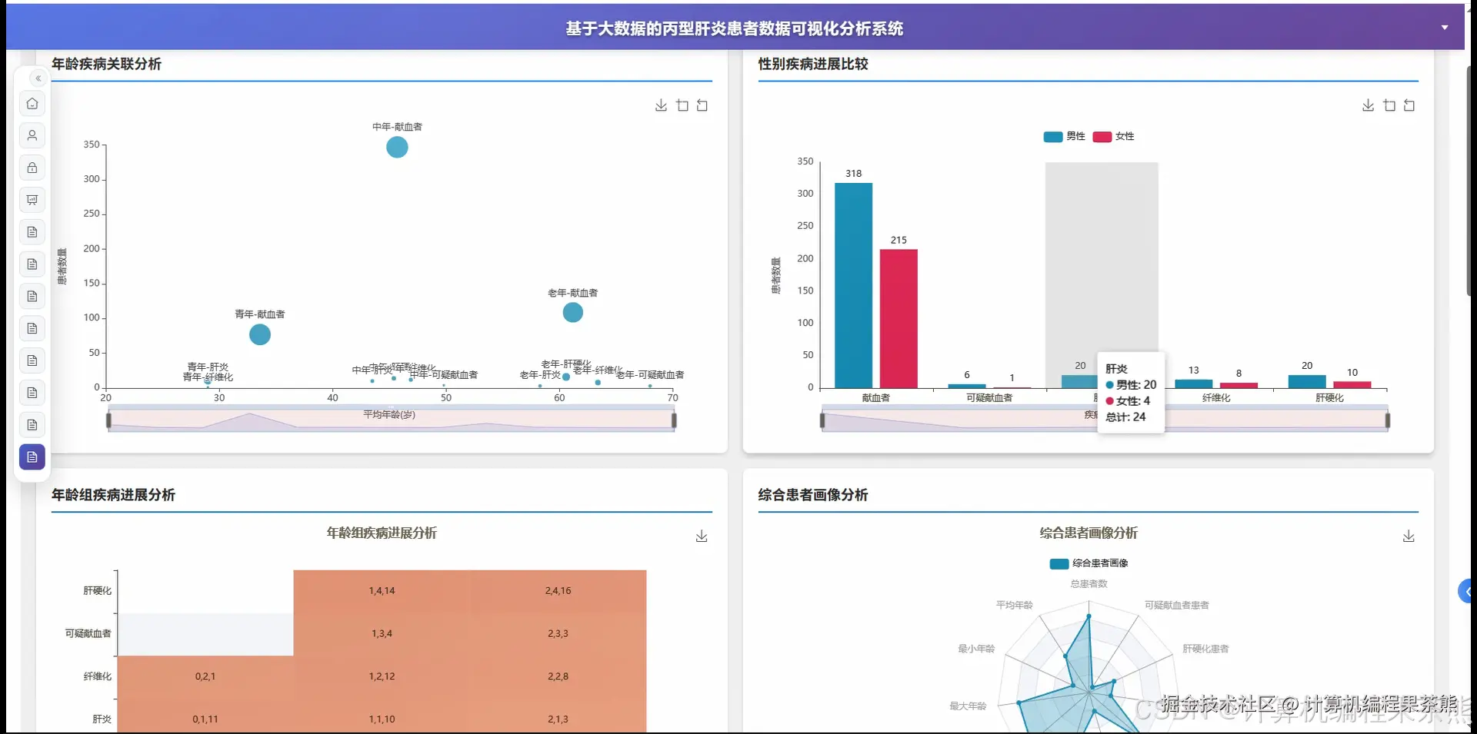Download the 综合患者画像分析 radar chart image

coord(1409,536)
